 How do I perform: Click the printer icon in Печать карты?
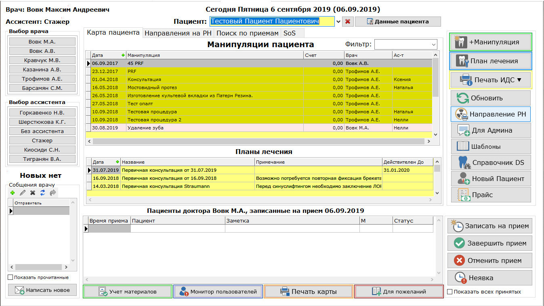pos(285,291)
